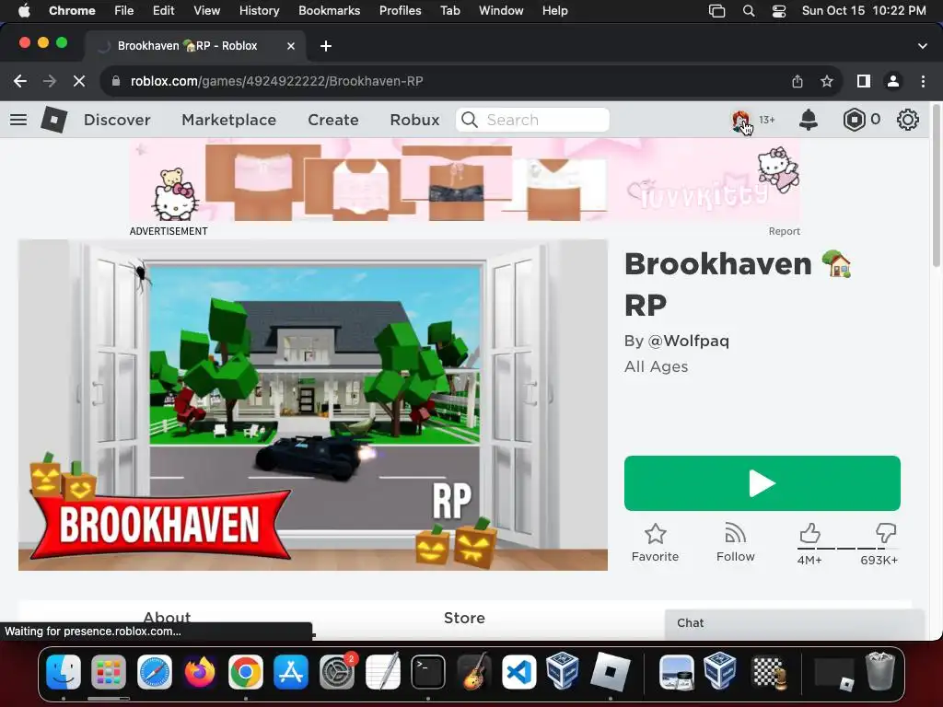Open the Chrome History menu
Image resolution: width=943 pixels, height=707 pixels.
pos(259,11)
